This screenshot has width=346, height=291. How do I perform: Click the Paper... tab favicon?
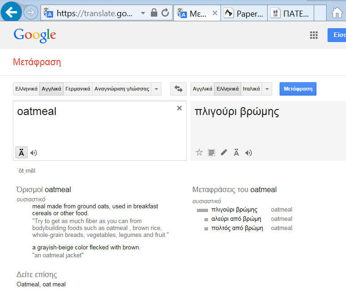229,13
